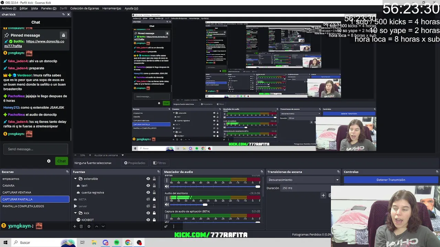440x247 pixels.
Task: Collapse the extensible group
Action: 75,179
